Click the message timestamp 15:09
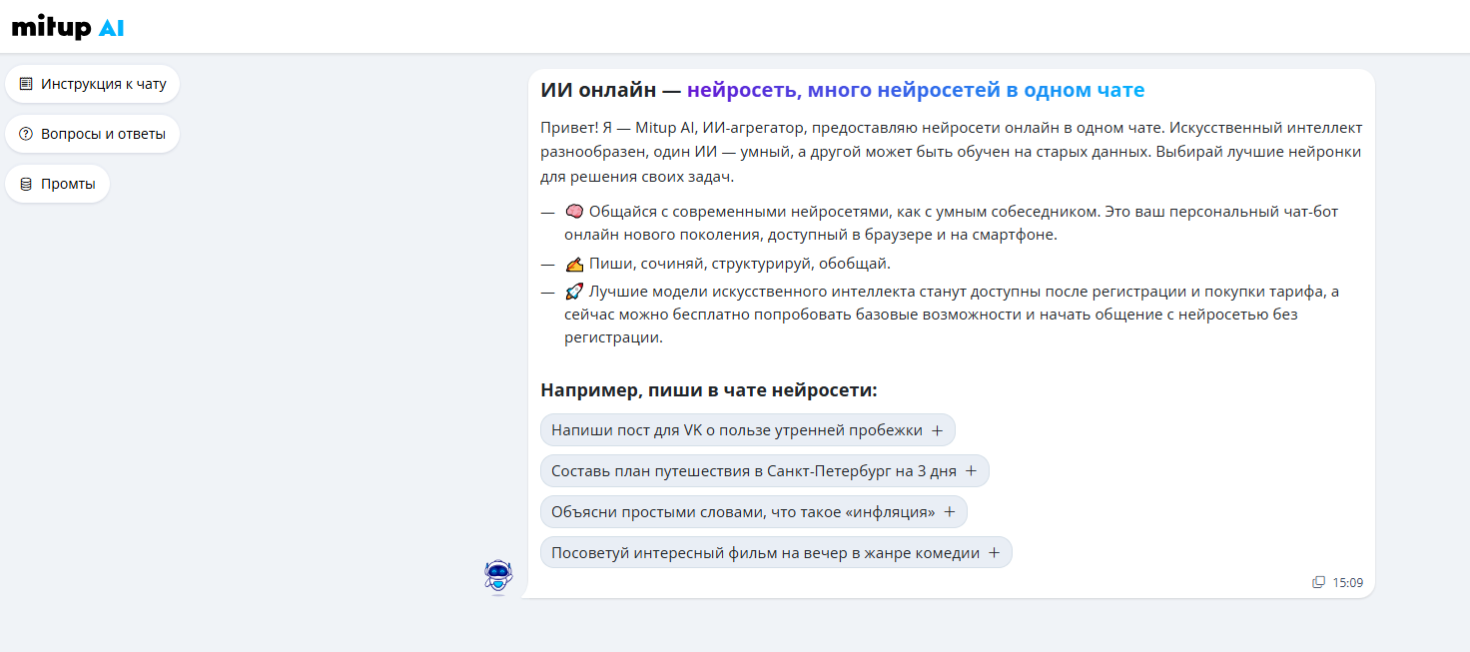The image size is (1470, 652). (x=1347, y=582)
